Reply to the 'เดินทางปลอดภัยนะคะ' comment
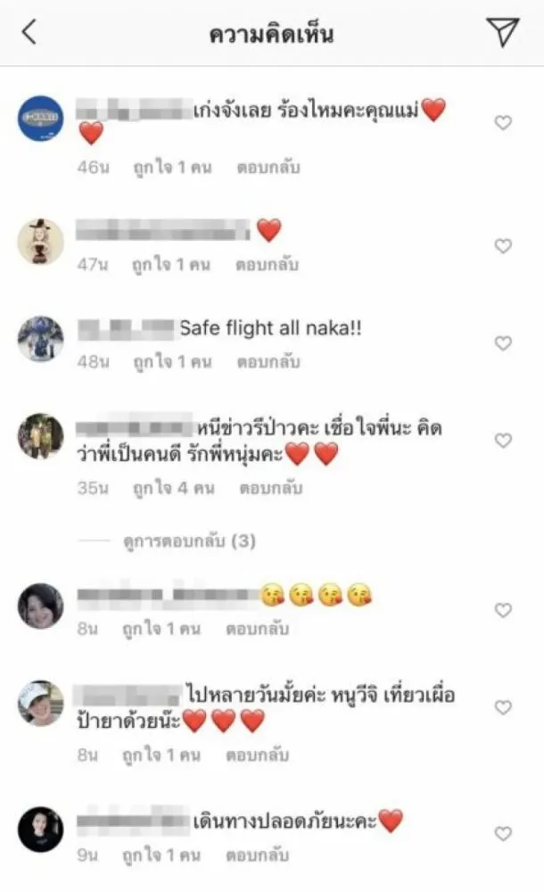Viewport: 544px width, 892px height. 257,855
